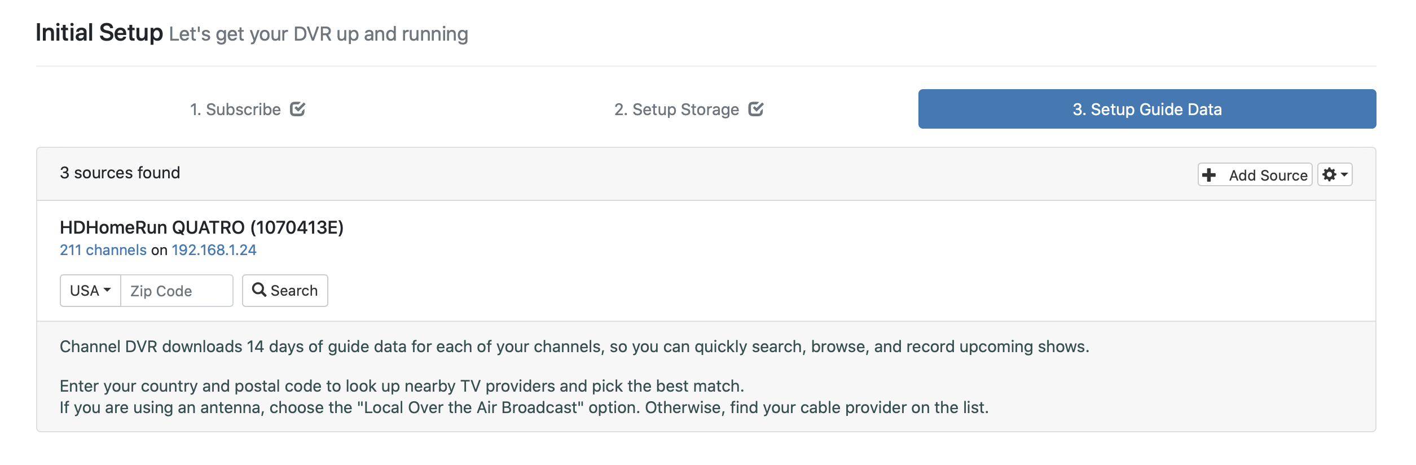Click the checkmark icon beside Subscribe
Viewport: 1416px width, 465px height.
[297, 109]
